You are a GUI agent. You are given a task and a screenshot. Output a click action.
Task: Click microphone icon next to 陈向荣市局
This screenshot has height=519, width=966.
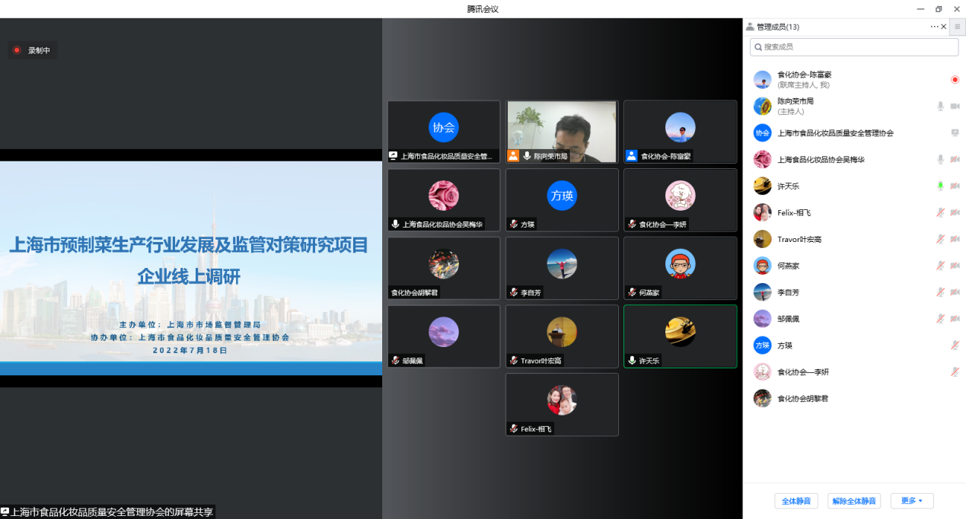(x=941, y=107)
